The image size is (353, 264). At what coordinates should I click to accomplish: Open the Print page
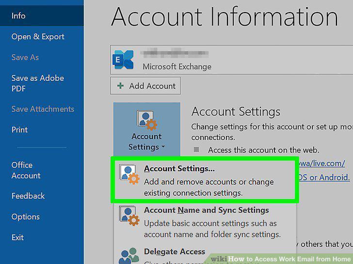pyautogui.click(x=19, y=130)
